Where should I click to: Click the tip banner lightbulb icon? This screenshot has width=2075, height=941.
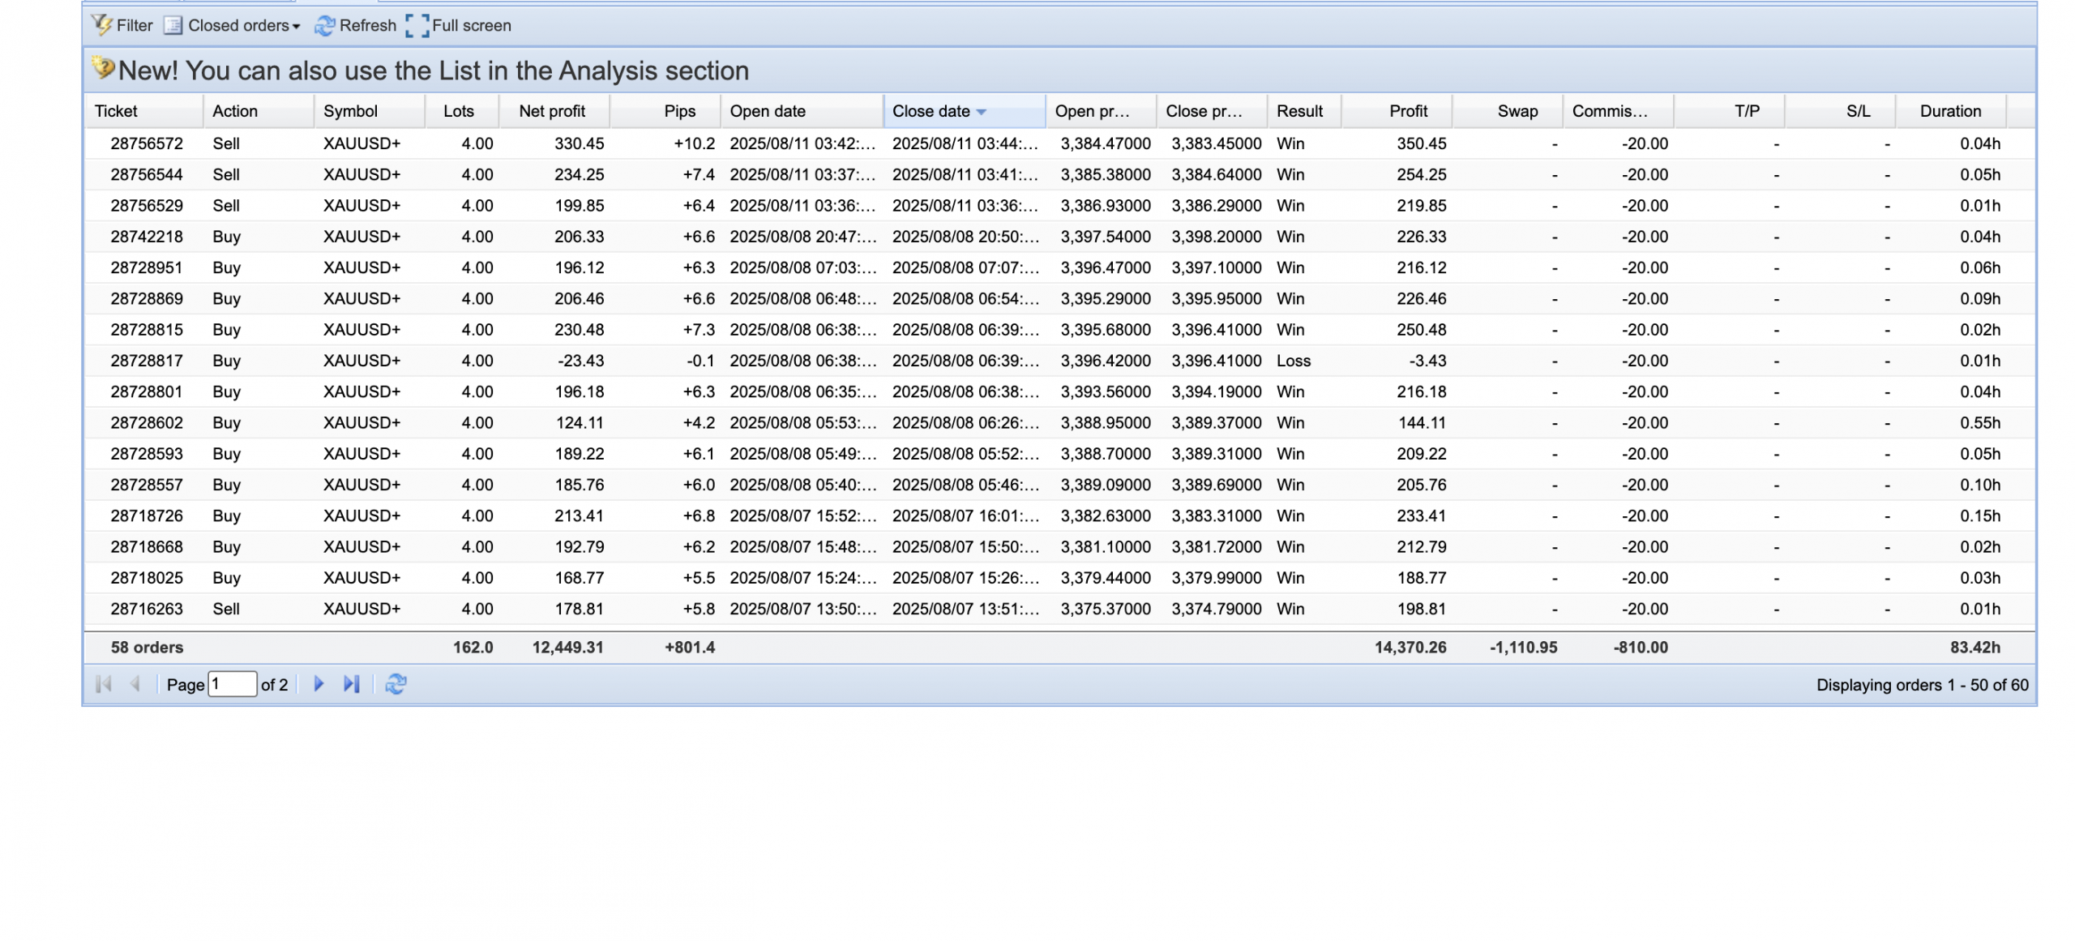[102, 68]
